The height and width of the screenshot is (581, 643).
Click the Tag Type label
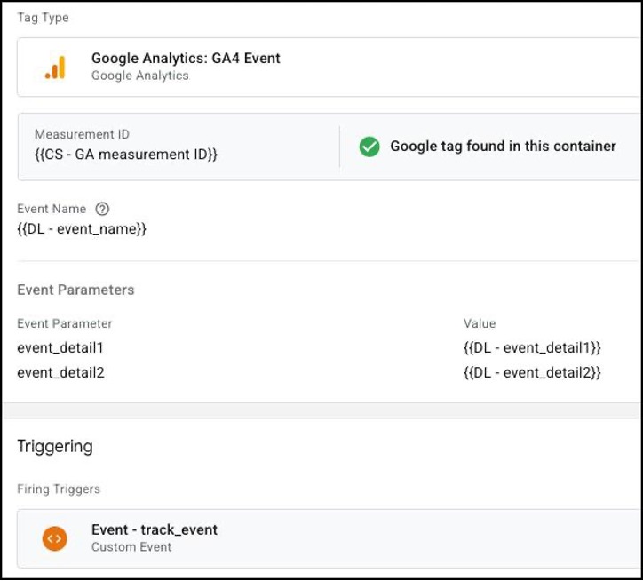pos(43,18)
